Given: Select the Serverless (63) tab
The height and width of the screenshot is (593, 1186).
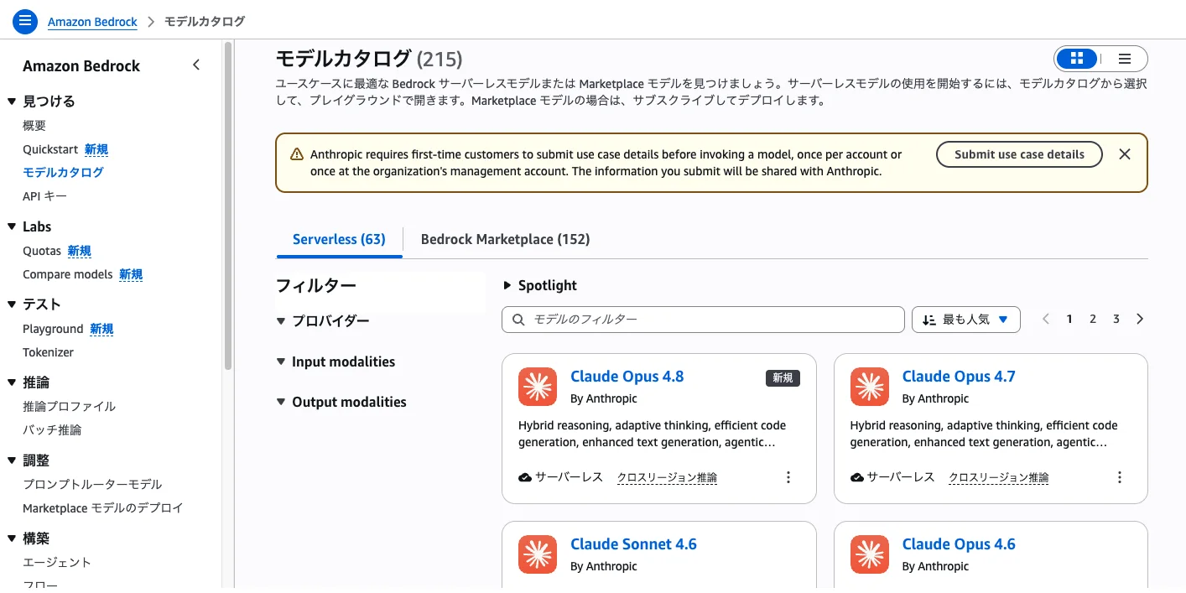Looking at the screenshot, I should coord(339,239).
